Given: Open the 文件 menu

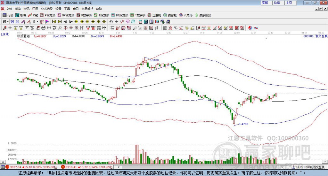Looking at the screenshot, I should (9, 9).
